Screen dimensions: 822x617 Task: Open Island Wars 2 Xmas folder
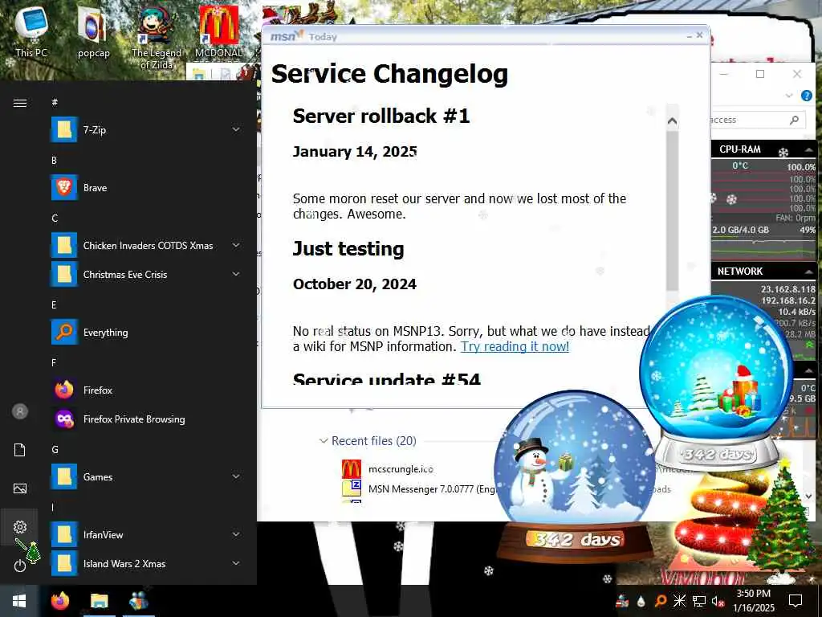pos(147,563)
